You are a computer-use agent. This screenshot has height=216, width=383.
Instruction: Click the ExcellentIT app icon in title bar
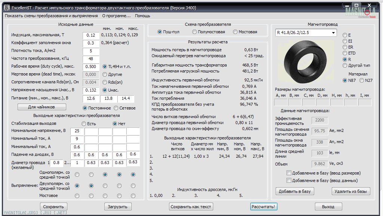[x=7, y=7]
